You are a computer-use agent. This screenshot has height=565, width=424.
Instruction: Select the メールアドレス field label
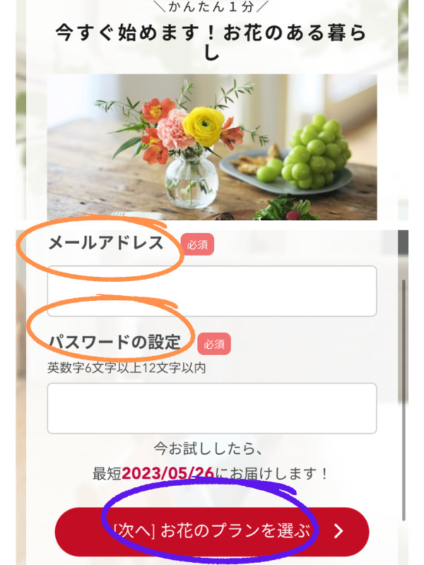point(107,243)
